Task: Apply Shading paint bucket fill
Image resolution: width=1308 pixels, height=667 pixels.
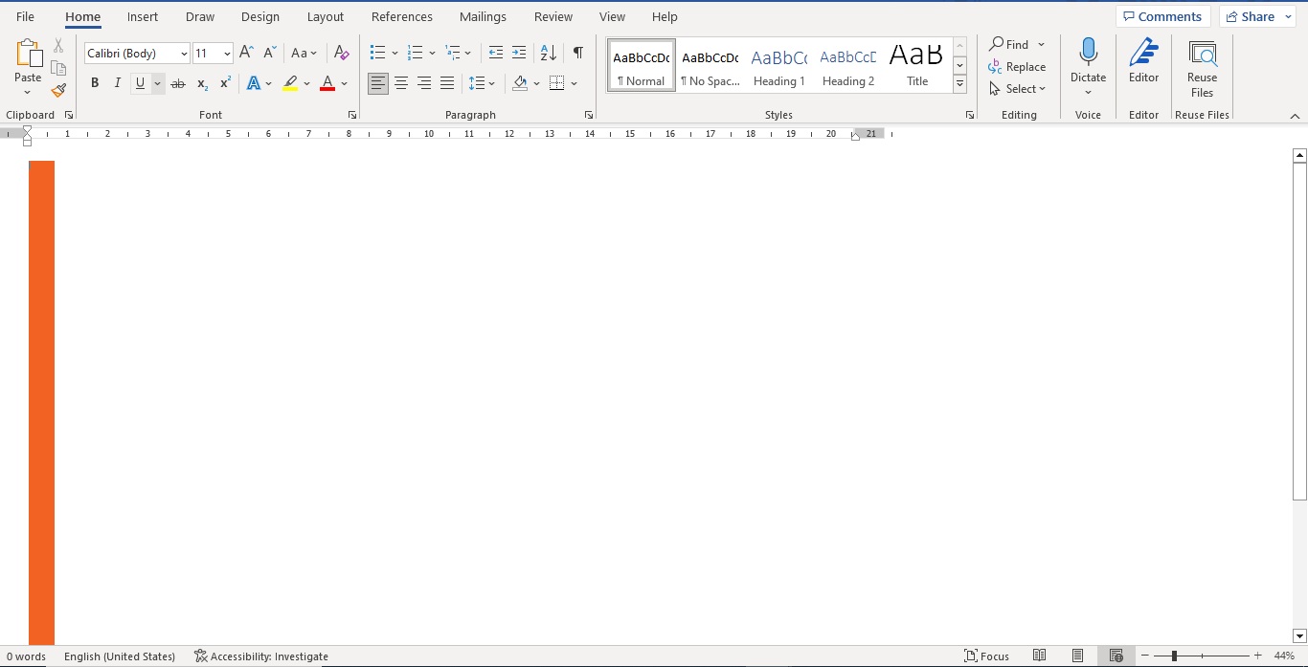Action: (x=520, y=83)
